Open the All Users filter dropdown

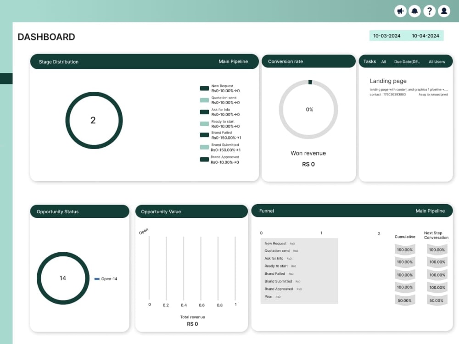point(437,62)
